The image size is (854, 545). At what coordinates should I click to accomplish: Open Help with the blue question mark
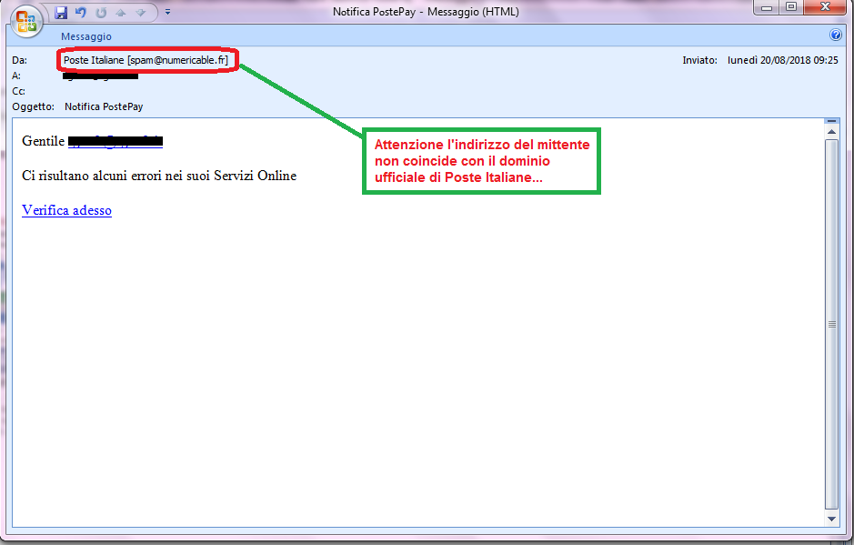(x=836, y=35)
